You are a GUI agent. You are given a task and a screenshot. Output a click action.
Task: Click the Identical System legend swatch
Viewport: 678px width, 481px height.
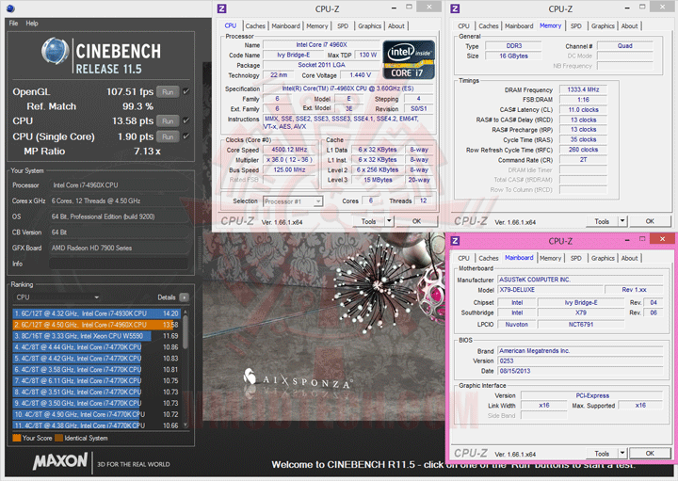[x=58, y=438]
